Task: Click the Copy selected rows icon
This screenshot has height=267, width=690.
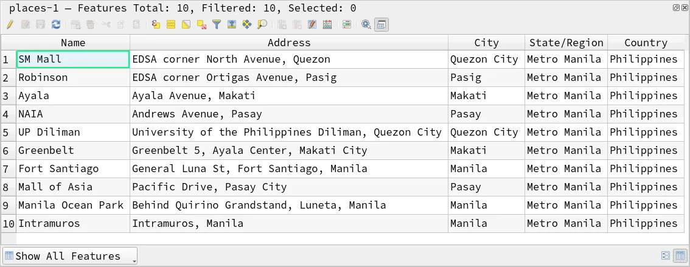Action: coord(120,25)
